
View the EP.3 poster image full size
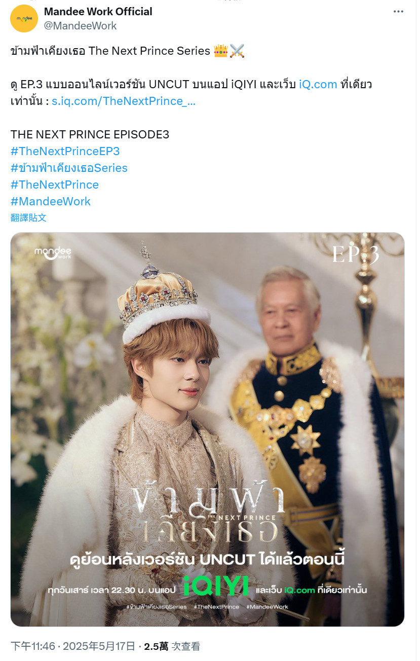207,429
